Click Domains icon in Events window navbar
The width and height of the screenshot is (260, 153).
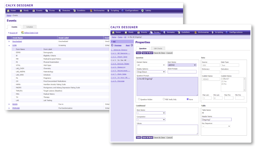(x=60, y=11)
